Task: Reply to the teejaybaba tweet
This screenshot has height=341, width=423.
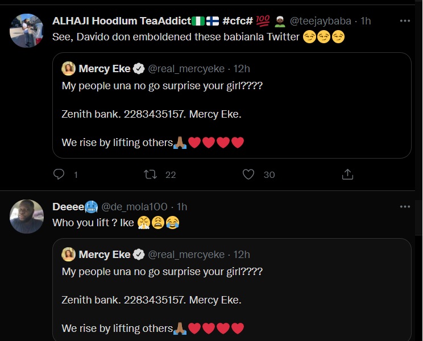Action: point(59,174)
